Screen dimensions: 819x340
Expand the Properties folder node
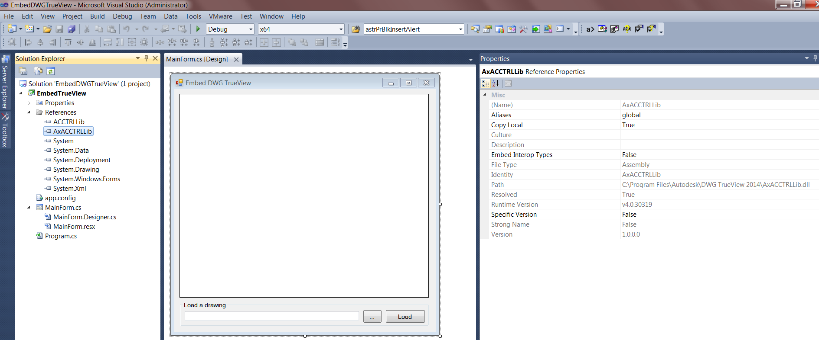29,103
